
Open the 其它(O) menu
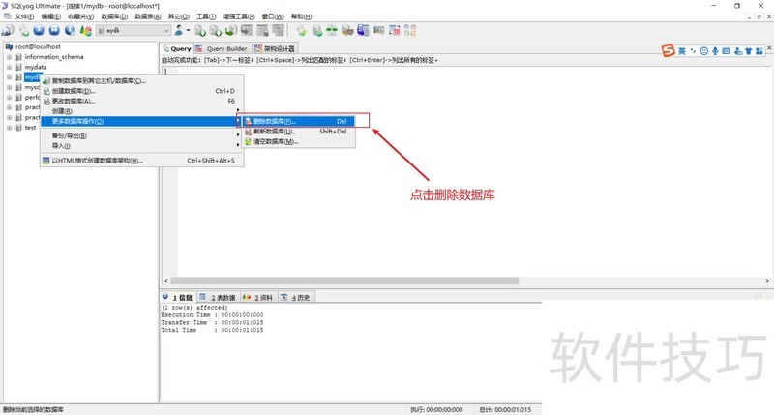[x=178, y=16]
